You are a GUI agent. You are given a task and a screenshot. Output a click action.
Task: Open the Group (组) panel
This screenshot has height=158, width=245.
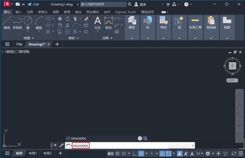click(x=179, y=28)
